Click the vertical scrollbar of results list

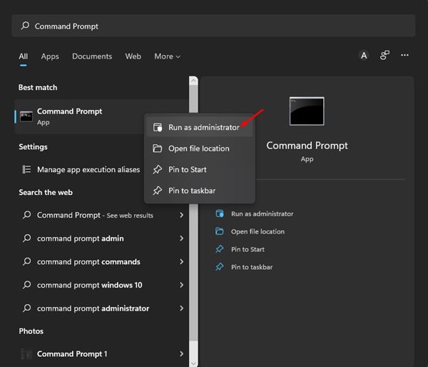[193, 214]
